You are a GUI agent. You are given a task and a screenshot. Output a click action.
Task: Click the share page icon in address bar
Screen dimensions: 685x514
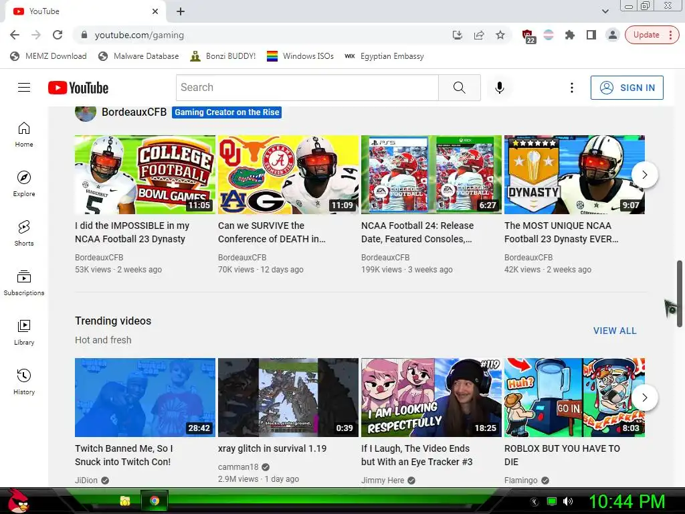[x=479, y=35]
